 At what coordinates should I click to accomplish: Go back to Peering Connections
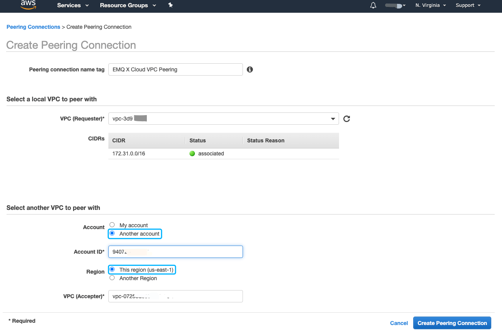click(33, 27)
